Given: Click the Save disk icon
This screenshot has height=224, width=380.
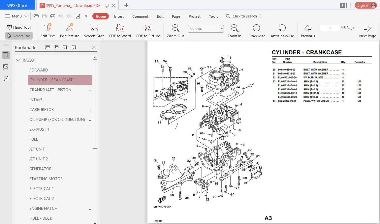Looking at the screenshot, I should tap(44, 16).
